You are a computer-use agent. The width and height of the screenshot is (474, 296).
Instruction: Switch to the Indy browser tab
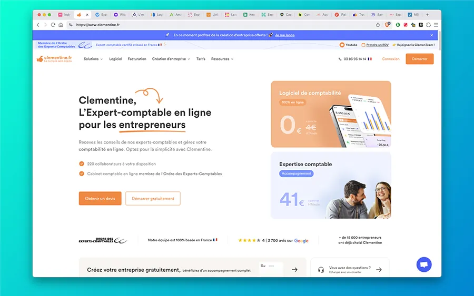[x=64, y=15]
